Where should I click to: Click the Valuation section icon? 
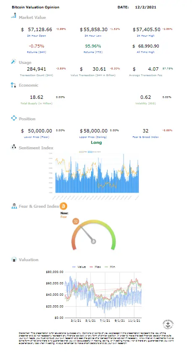14,259
